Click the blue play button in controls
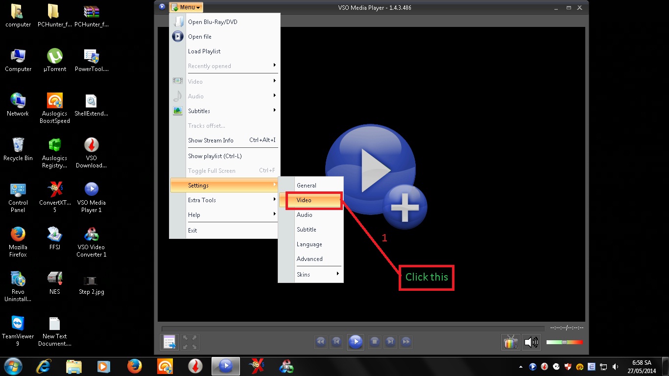This screenshot has height=376, width=669. pyautogui.click(x=356, y=341)
